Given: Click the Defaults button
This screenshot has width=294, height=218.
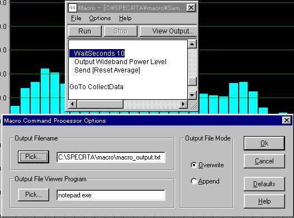Looking at the screenshot, I should pos(264,184).
